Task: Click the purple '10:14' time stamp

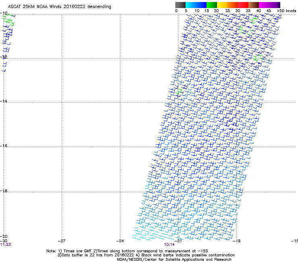Action: click(170, 245)
